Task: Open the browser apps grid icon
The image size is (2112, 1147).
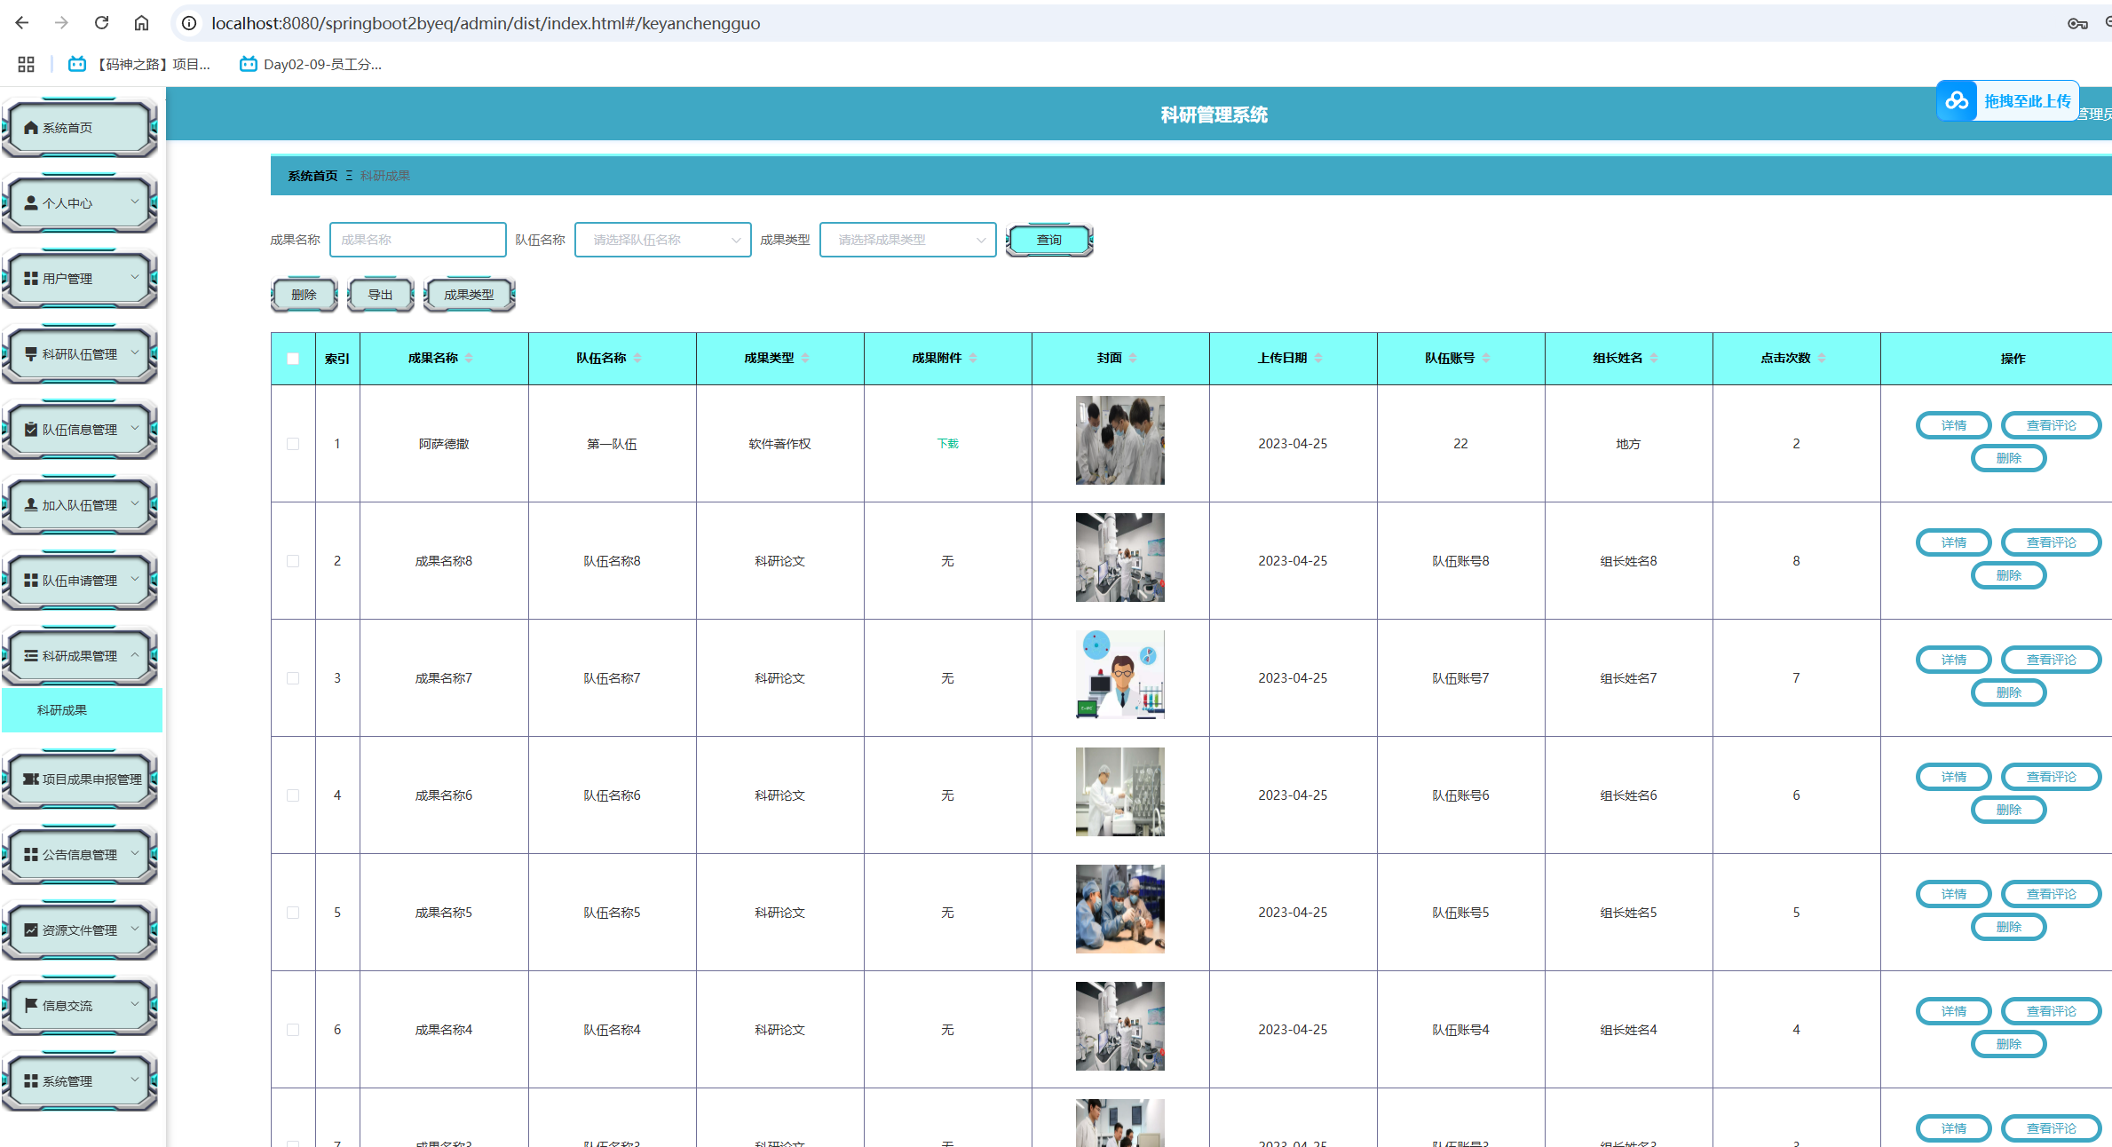Action: tap(26, 64)
